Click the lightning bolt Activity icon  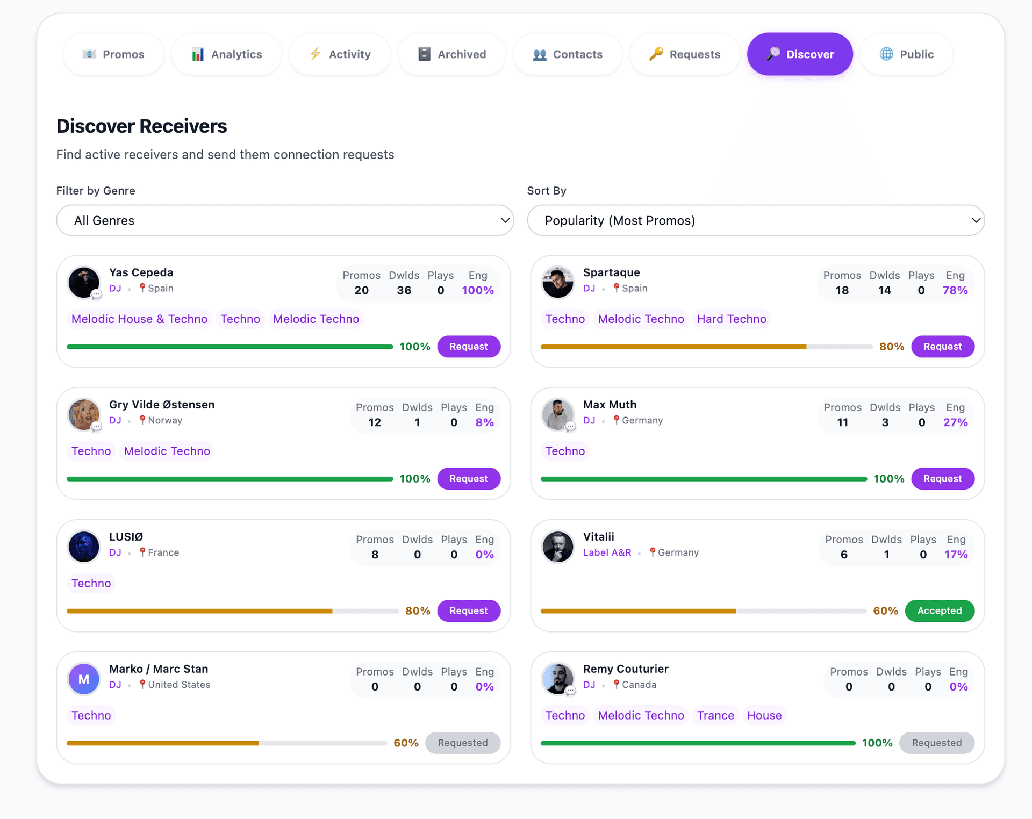[316, 54]
